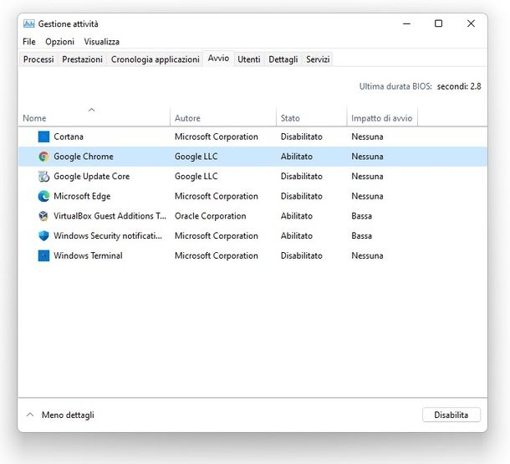Click the Disabilita button
Viewport: 510px width, 464px height.
451,415
